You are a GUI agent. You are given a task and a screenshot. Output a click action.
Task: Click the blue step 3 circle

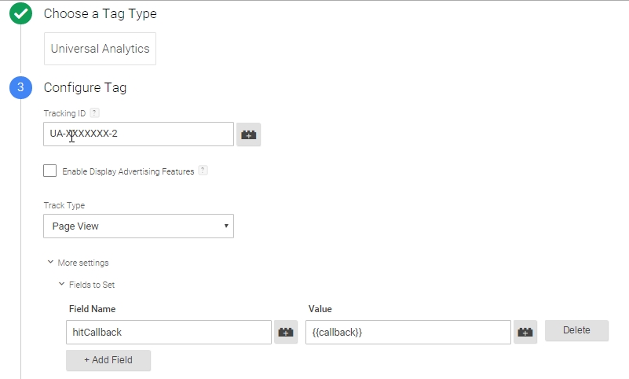point(21,87)
